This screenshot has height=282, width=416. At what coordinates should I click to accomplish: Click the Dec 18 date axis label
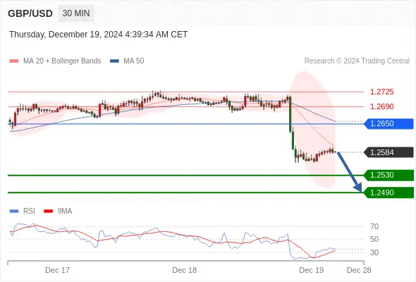click(185, 270)
